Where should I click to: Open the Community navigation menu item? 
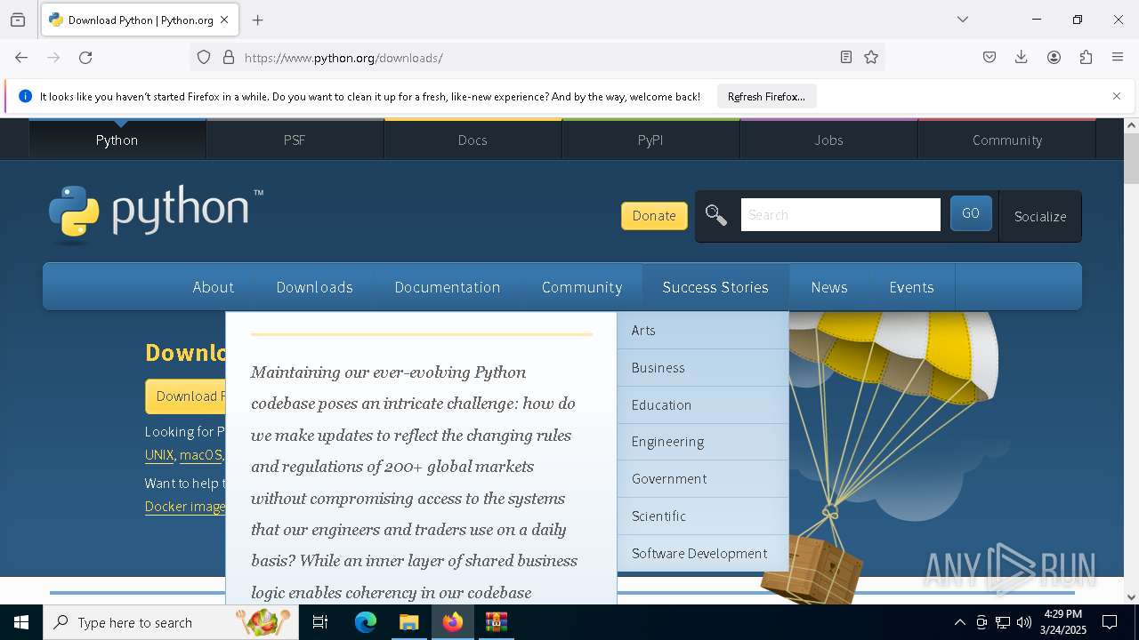[582, 287]
